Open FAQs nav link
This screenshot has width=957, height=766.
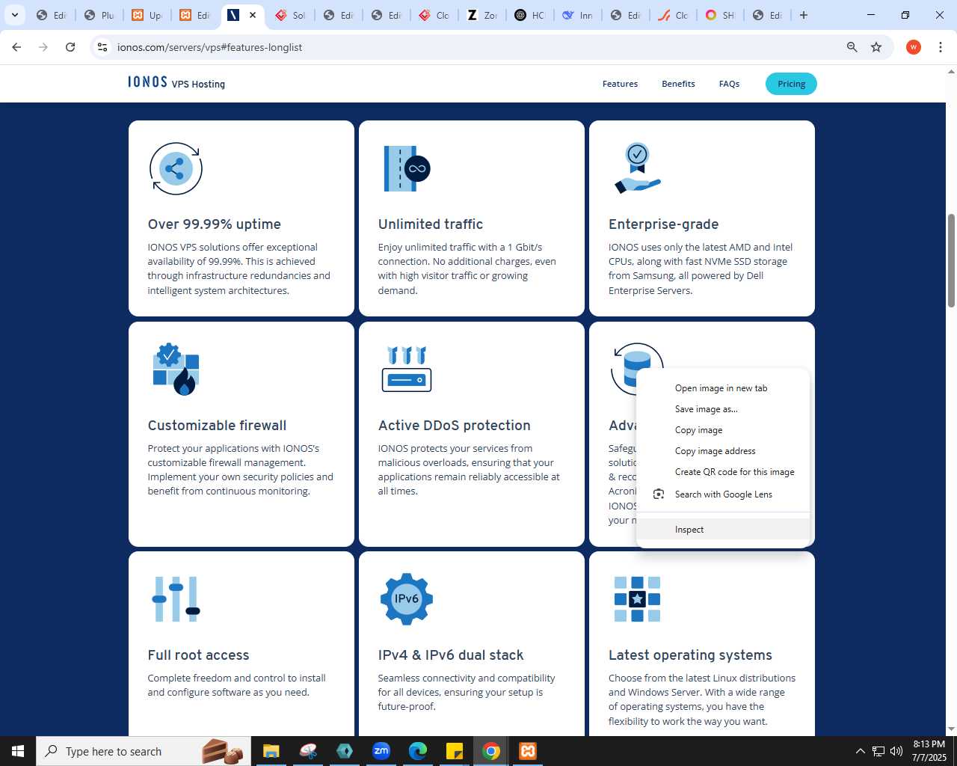pos(729,84)
